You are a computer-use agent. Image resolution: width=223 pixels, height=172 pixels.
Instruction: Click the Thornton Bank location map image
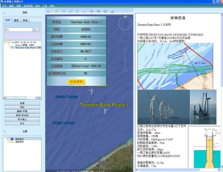pos(175,66)
